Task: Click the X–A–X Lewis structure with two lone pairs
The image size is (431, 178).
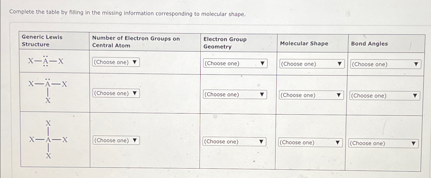Action: [46, 61]
